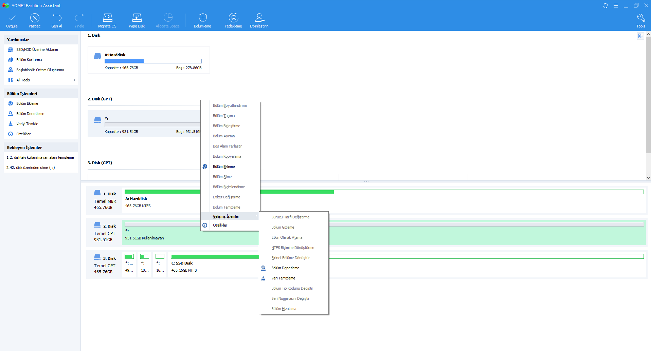
Task: Click Yardımcılar section header
Action: [41, 40]
